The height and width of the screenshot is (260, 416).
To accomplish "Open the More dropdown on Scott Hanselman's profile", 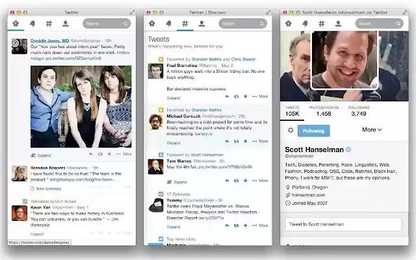I will coord(372,130).
